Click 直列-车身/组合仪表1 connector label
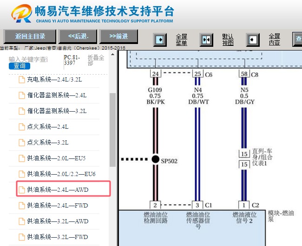302x246 pixels. [x=262, y=157]
